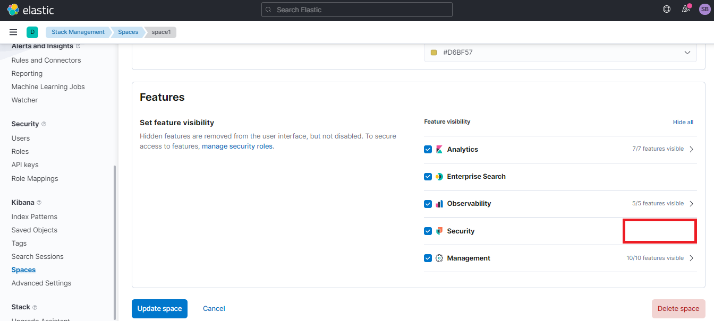Image resolution: width=714 pixels, height=321 pixels.
Task: Expand the Analytics features chevron
Action: 691,150
